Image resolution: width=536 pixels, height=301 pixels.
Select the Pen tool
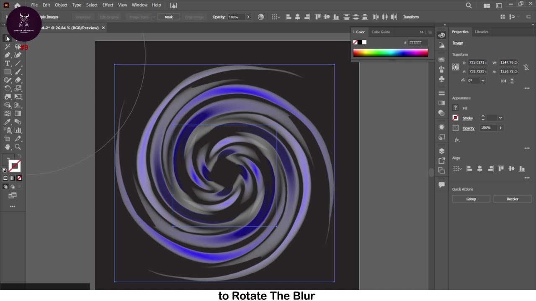coord(8,55)
